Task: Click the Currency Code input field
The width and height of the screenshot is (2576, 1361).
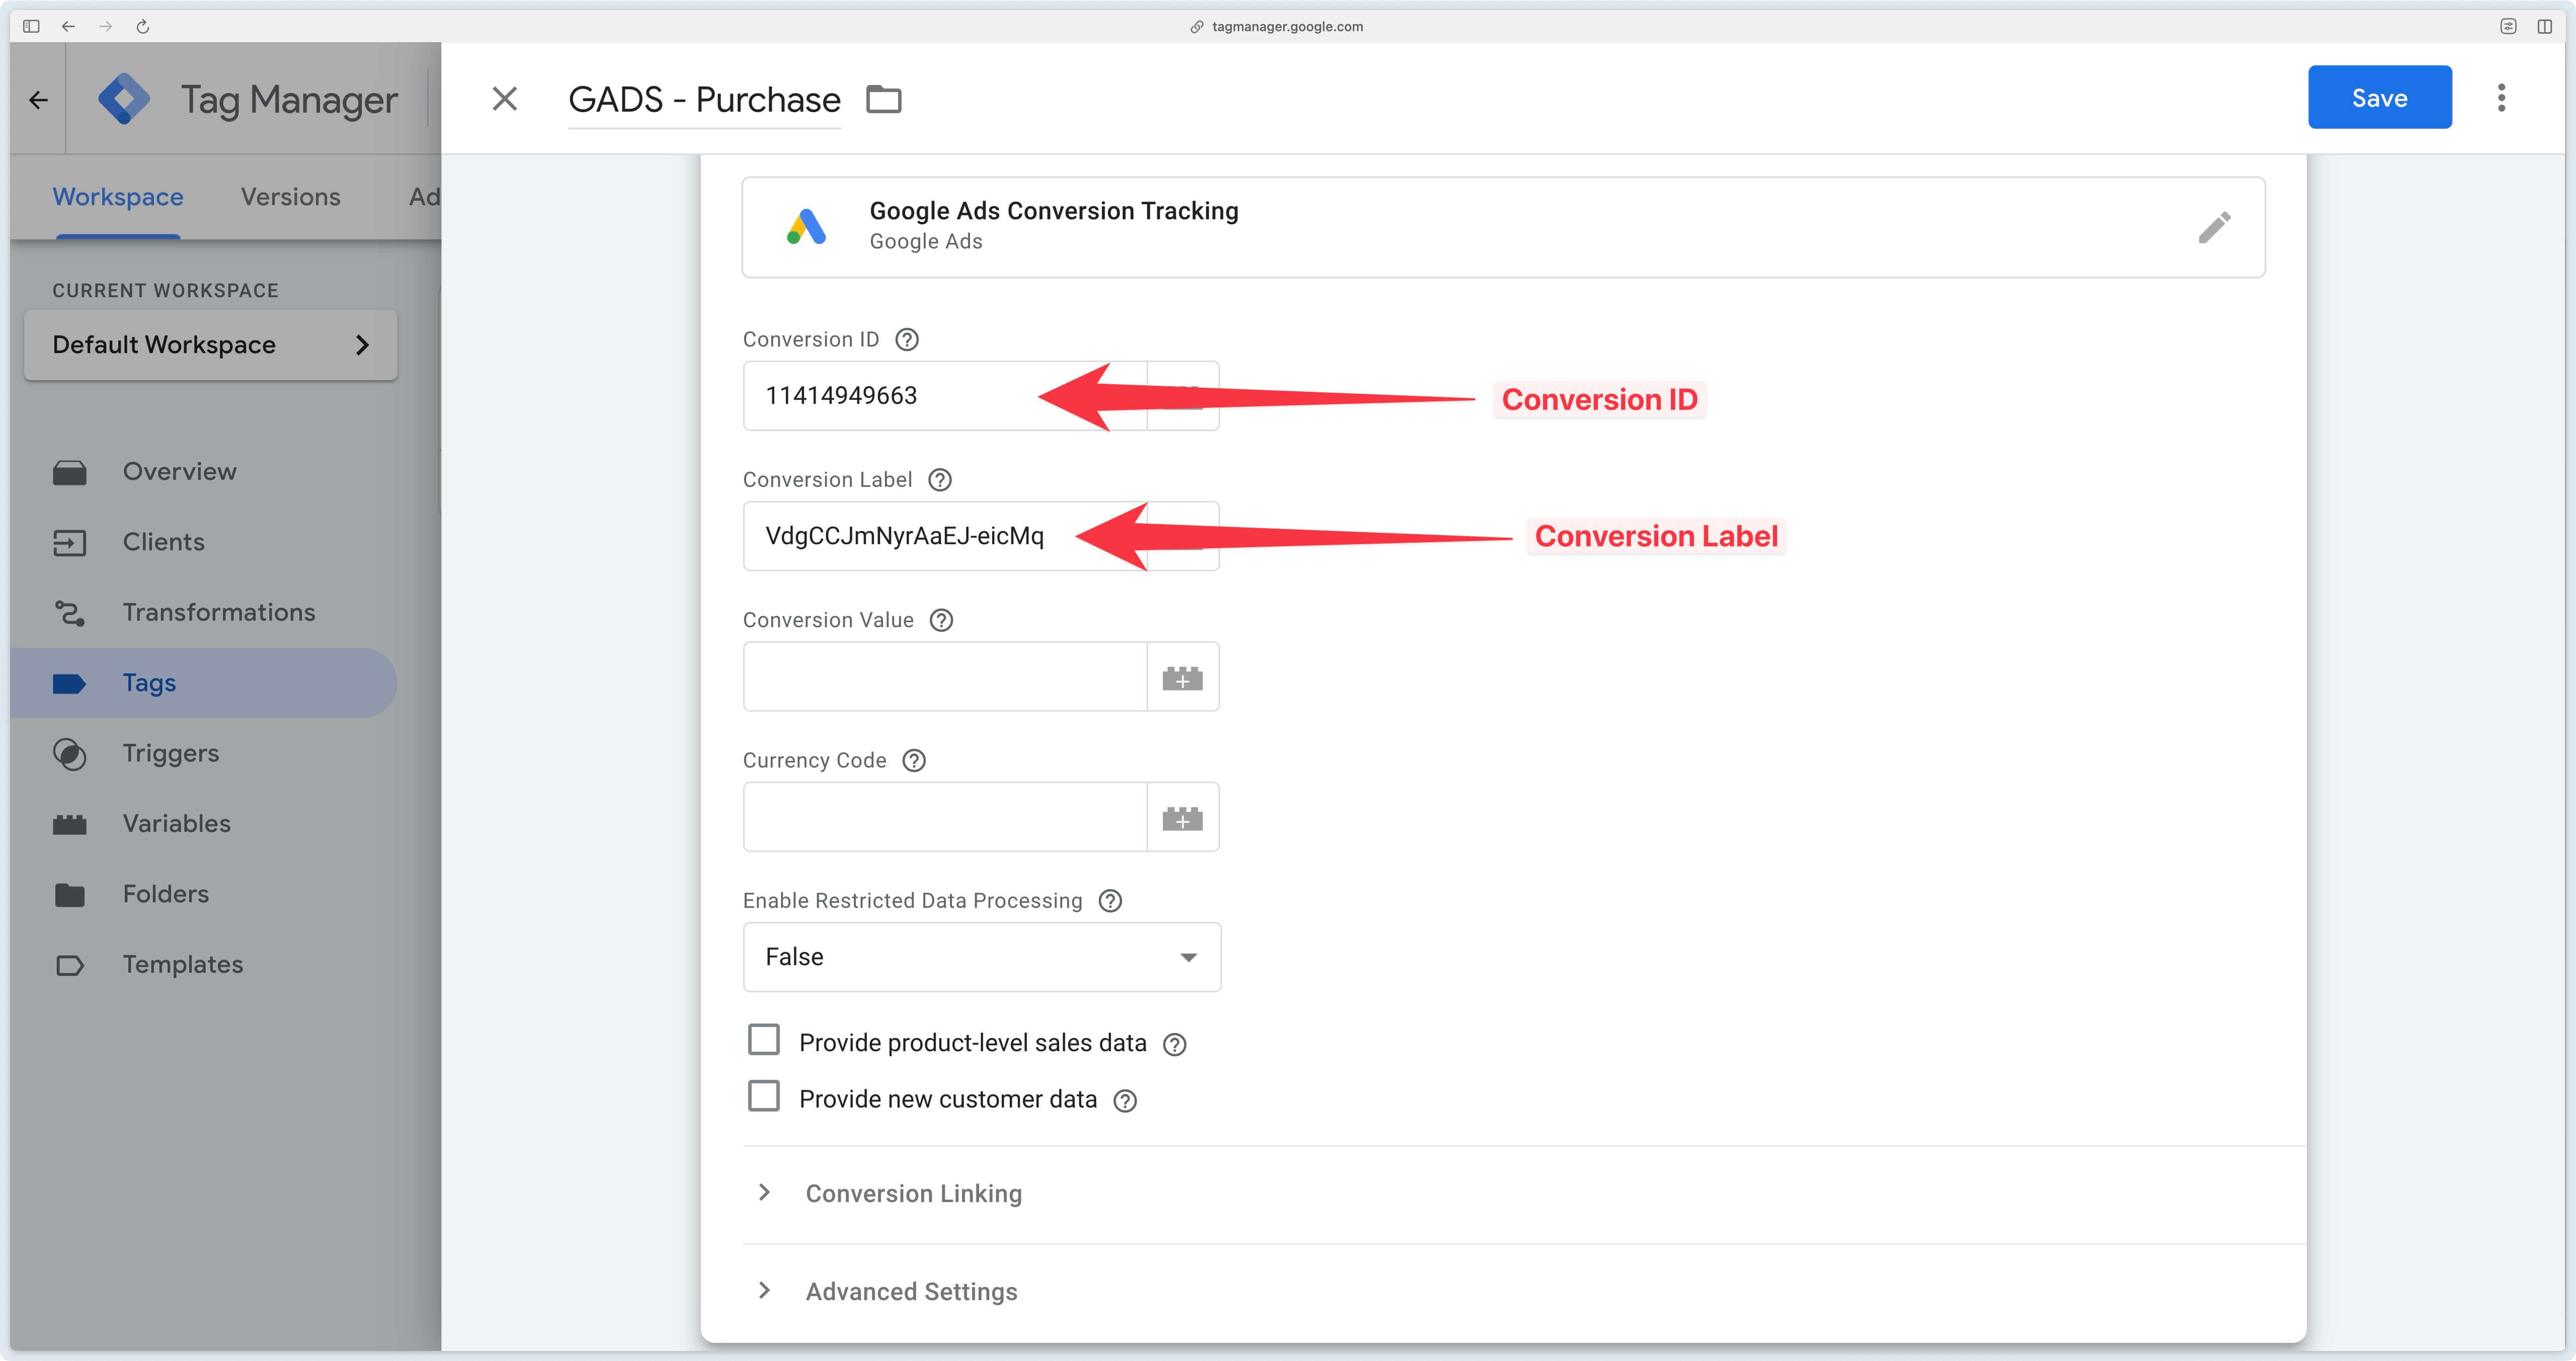Action: click(944, 817)
